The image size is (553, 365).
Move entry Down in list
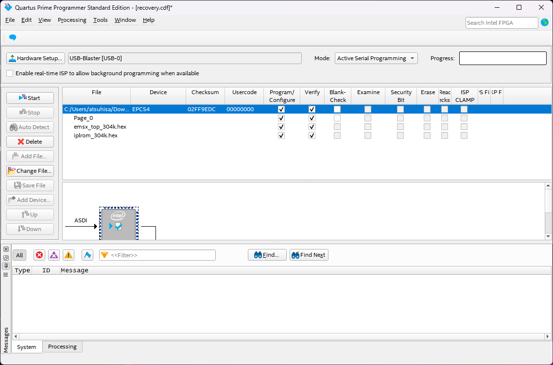click(x=30, y=229)
